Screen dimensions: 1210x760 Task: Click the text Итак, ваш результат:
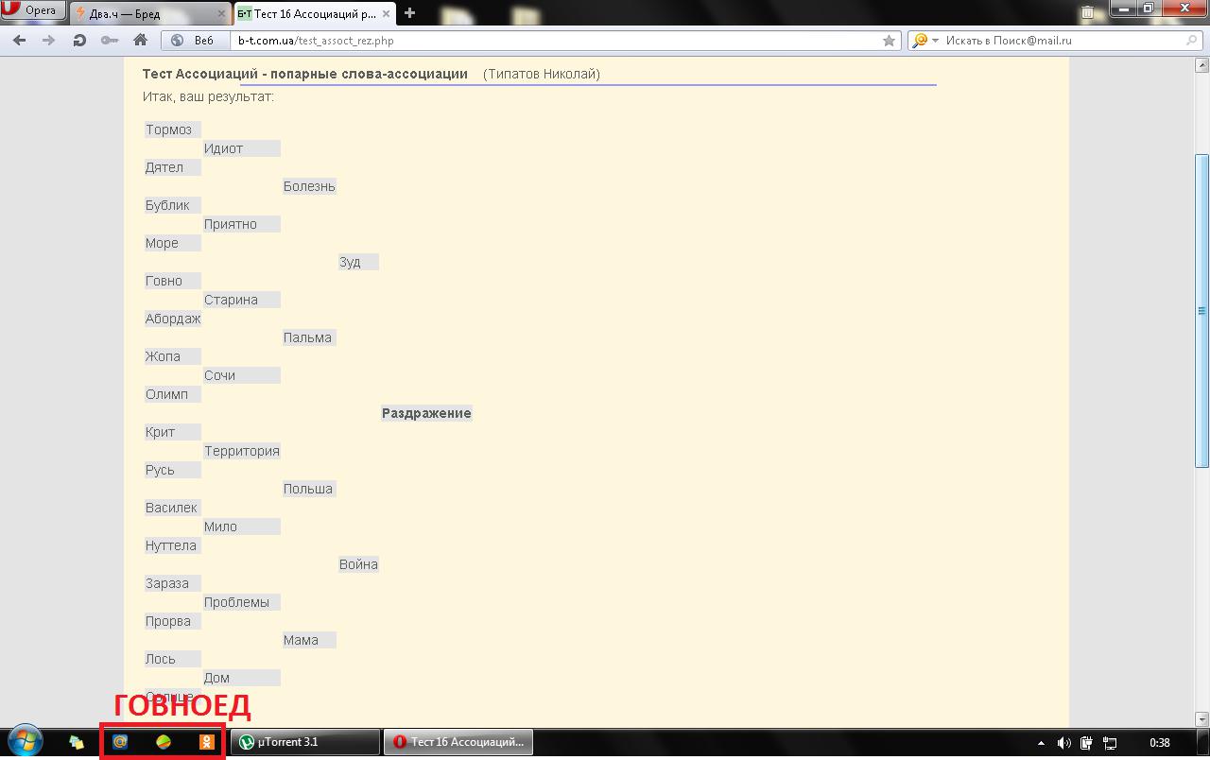point(208,96)
